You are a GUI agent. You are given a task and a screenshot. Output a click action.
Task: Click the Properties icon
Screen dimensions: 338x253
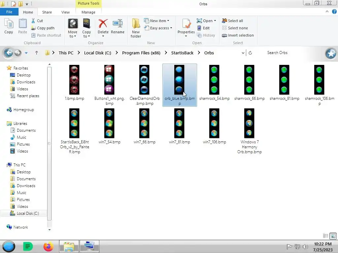186,24
